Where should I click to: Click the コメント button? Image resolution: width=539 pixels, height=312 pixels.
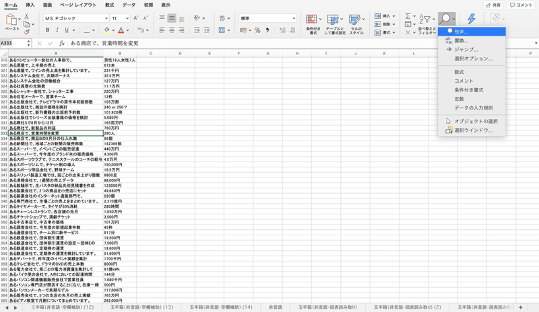[x=521, y=5]
